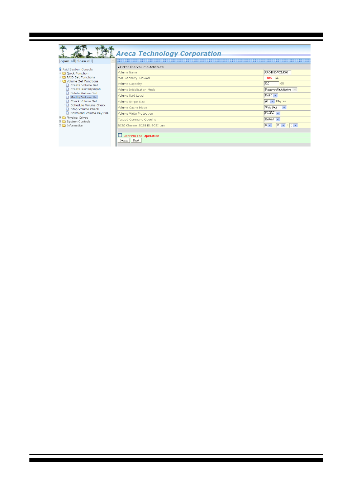This screenshot has height=485, width=342.
Task: Click the sidebar scrollbar up arrow
Action: pos(113,61)
